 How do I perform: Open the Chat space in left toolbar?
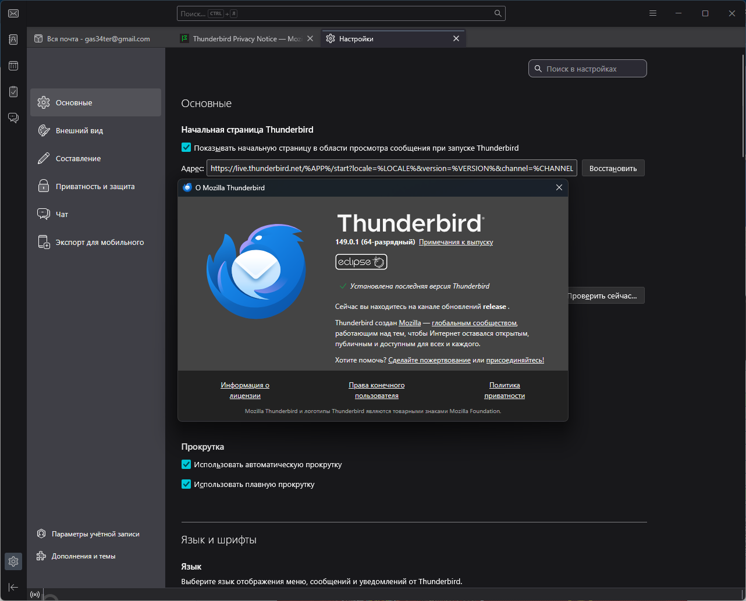click(x=13, y=118)
